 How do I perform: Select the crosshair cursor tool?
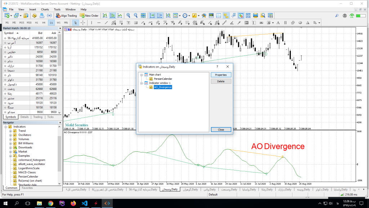pyautogui.click(x=82, y=23)
